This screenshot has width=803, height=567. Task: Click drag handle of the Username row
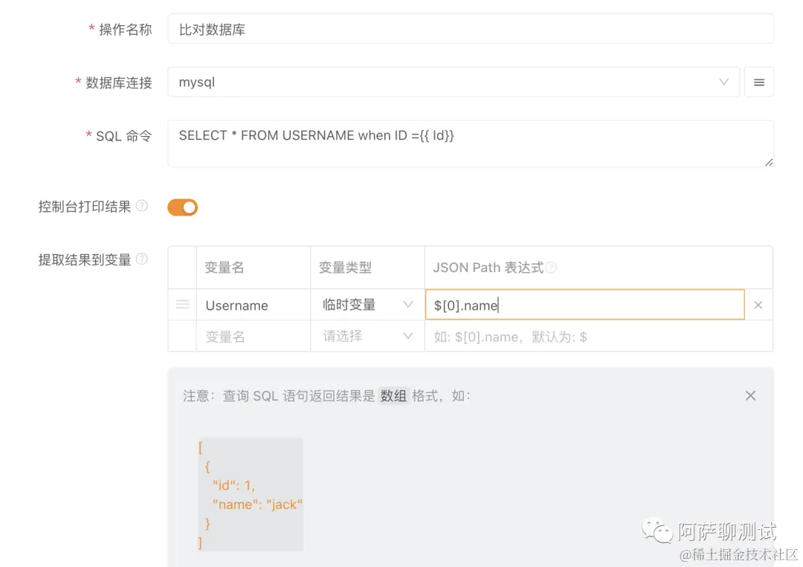(182, 305)
